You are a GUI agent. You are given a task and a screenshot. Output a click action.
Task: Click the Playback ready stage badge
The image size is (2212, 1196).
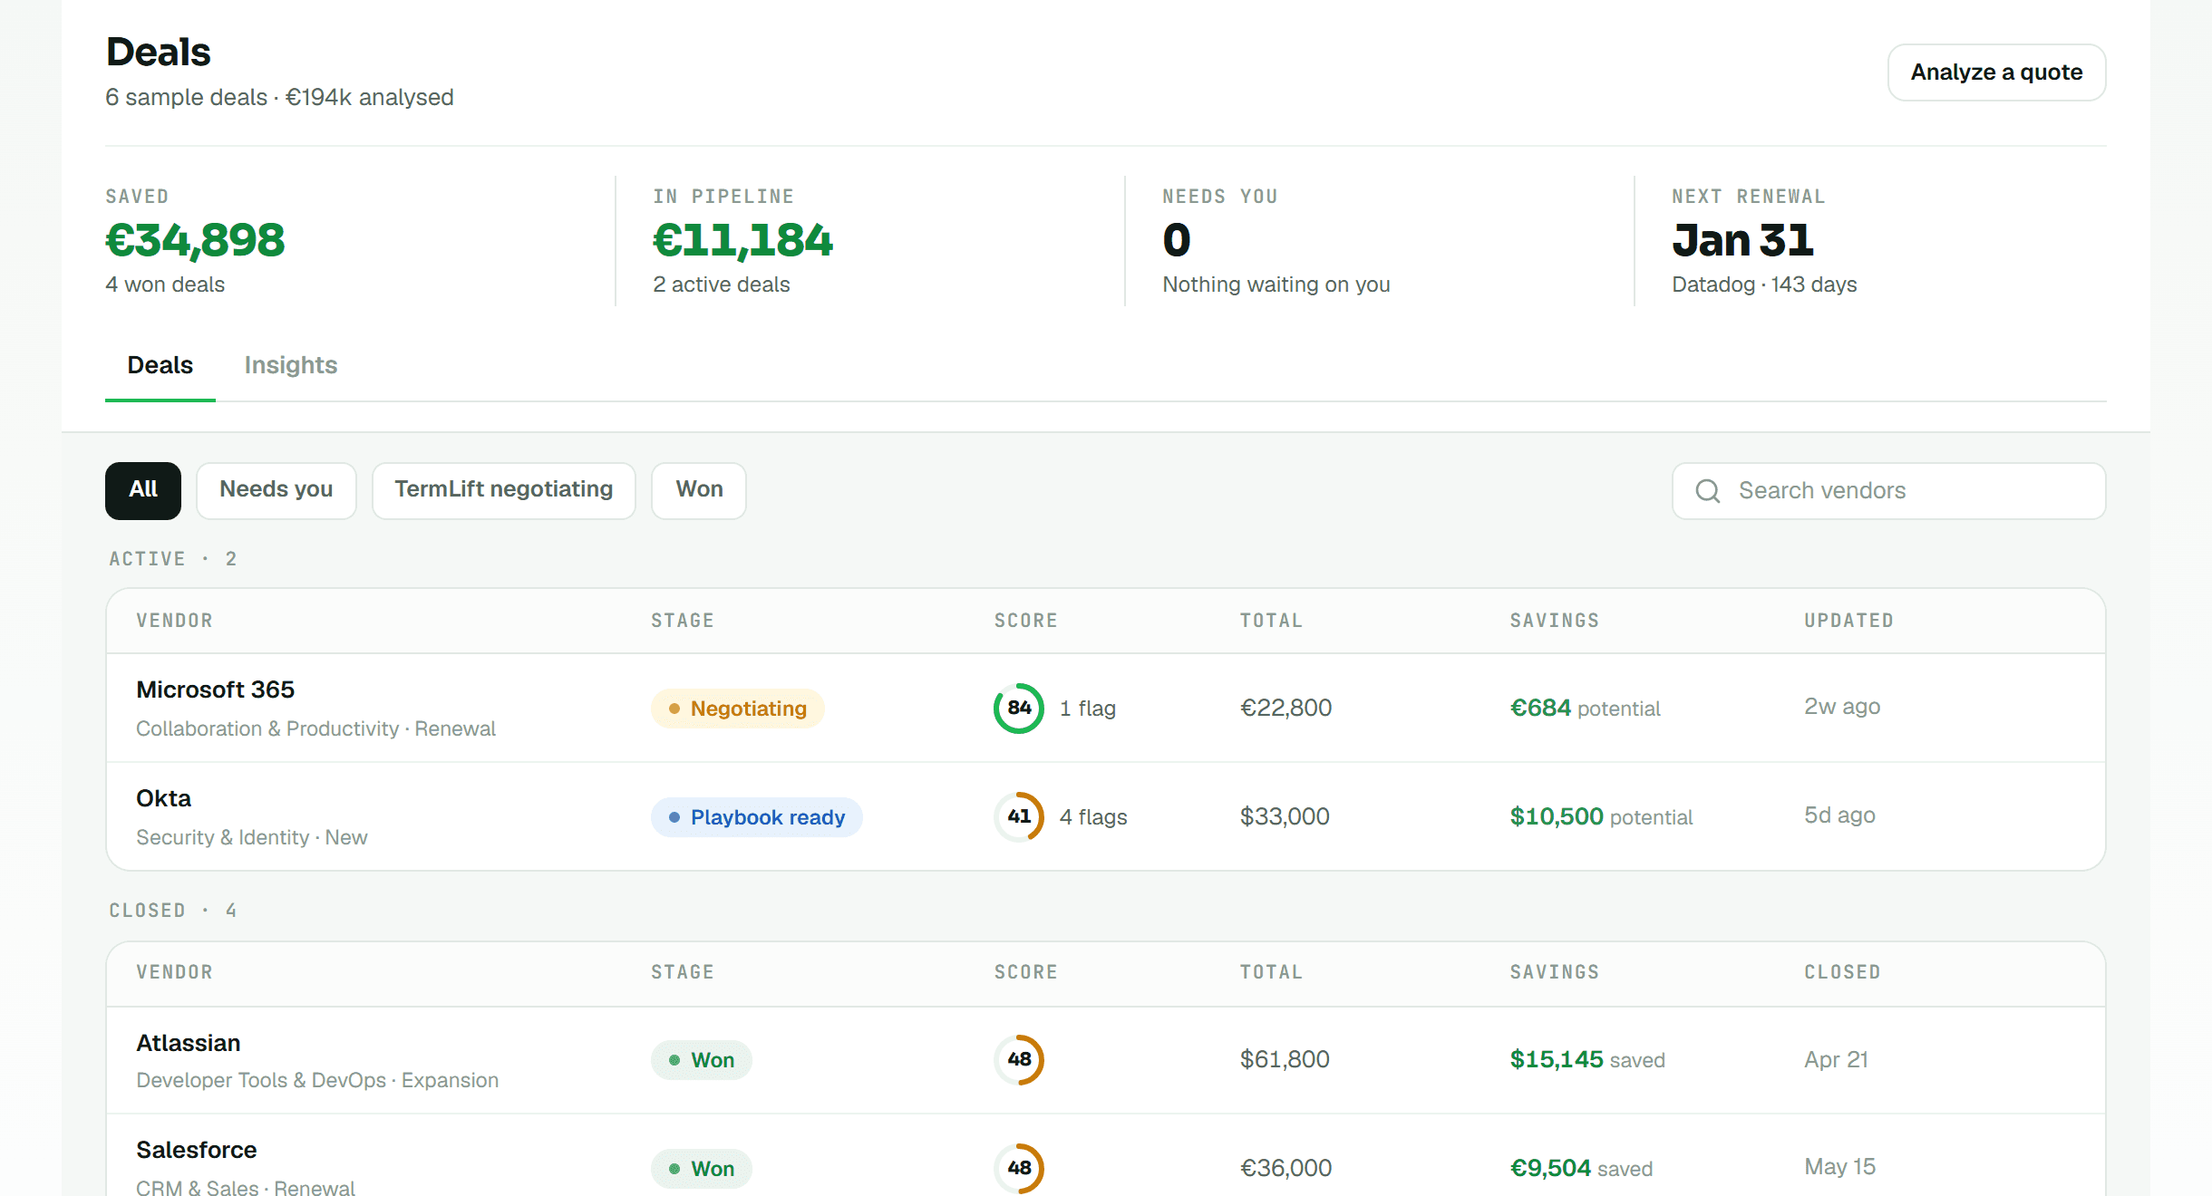tap(757, 817)
